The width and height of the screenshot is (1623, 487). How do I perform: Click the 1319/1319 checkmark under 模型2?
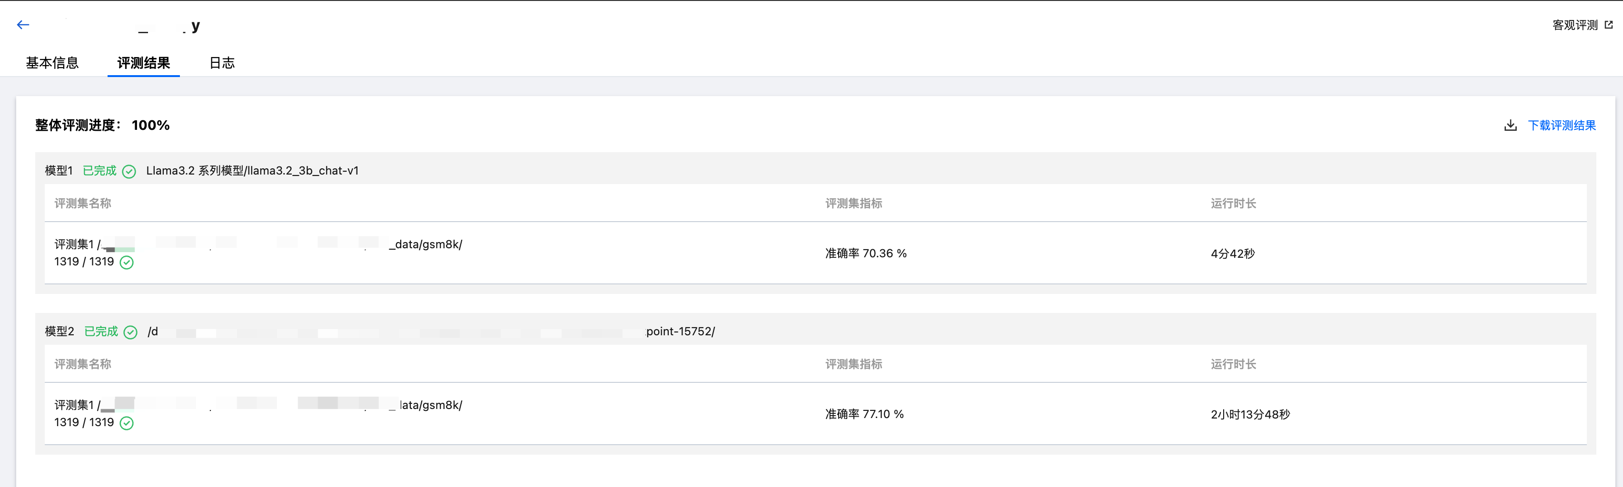point(127,423)
